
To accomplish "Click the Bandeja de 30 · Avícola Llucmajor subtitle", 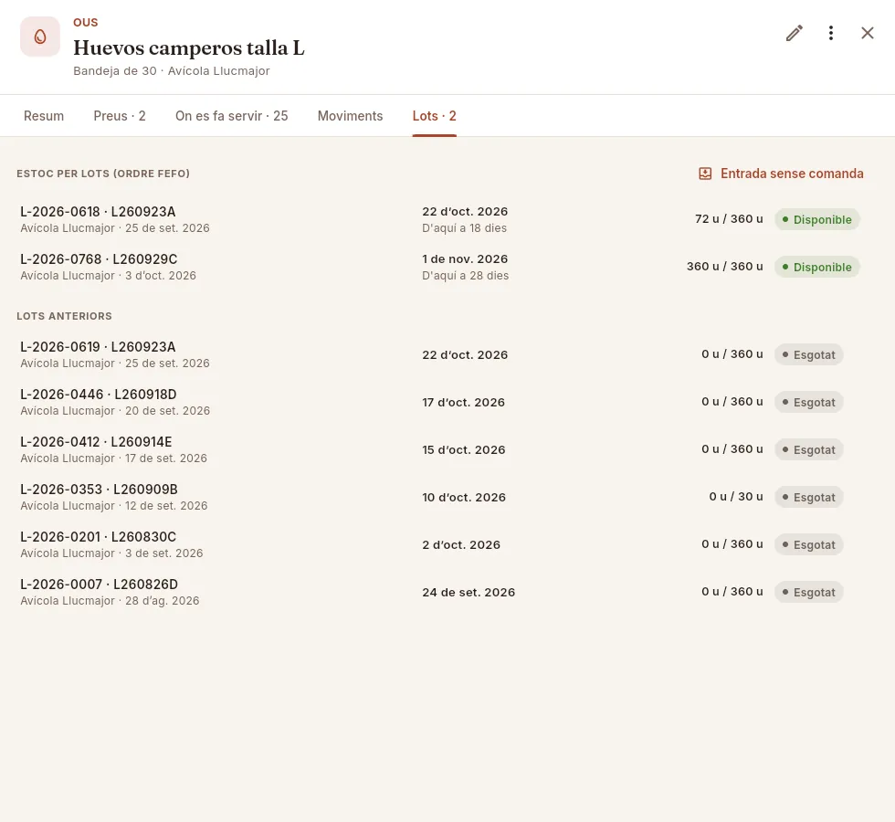I will click(172, 71).
